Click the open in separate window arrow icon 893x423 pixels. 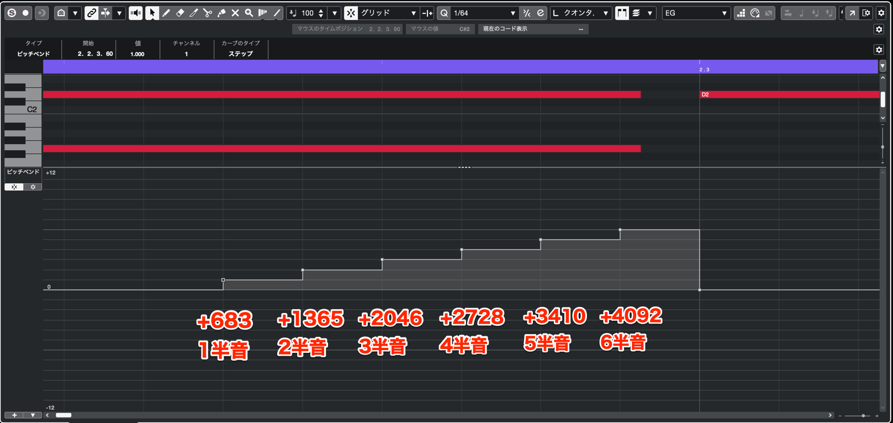click(x=852, y=13)
